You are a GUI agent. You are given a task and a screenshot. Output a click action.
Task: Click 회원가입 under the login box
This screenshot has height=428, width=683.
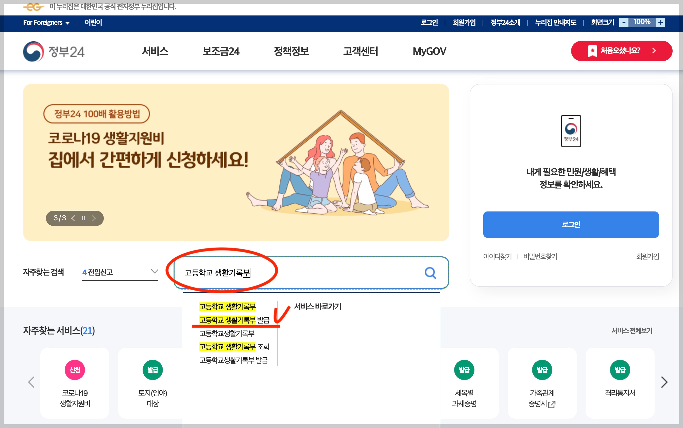647,256
